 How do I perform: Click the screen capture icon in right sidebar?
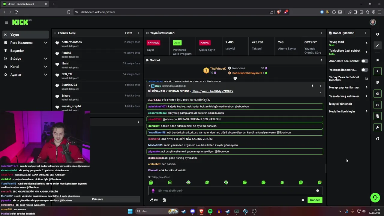click(x=377, y=60)
